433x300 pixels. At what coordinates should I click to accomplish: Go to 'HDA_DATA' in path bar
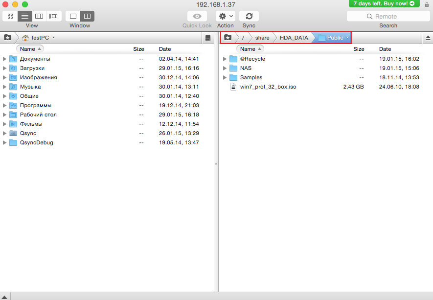coord(294,38)
